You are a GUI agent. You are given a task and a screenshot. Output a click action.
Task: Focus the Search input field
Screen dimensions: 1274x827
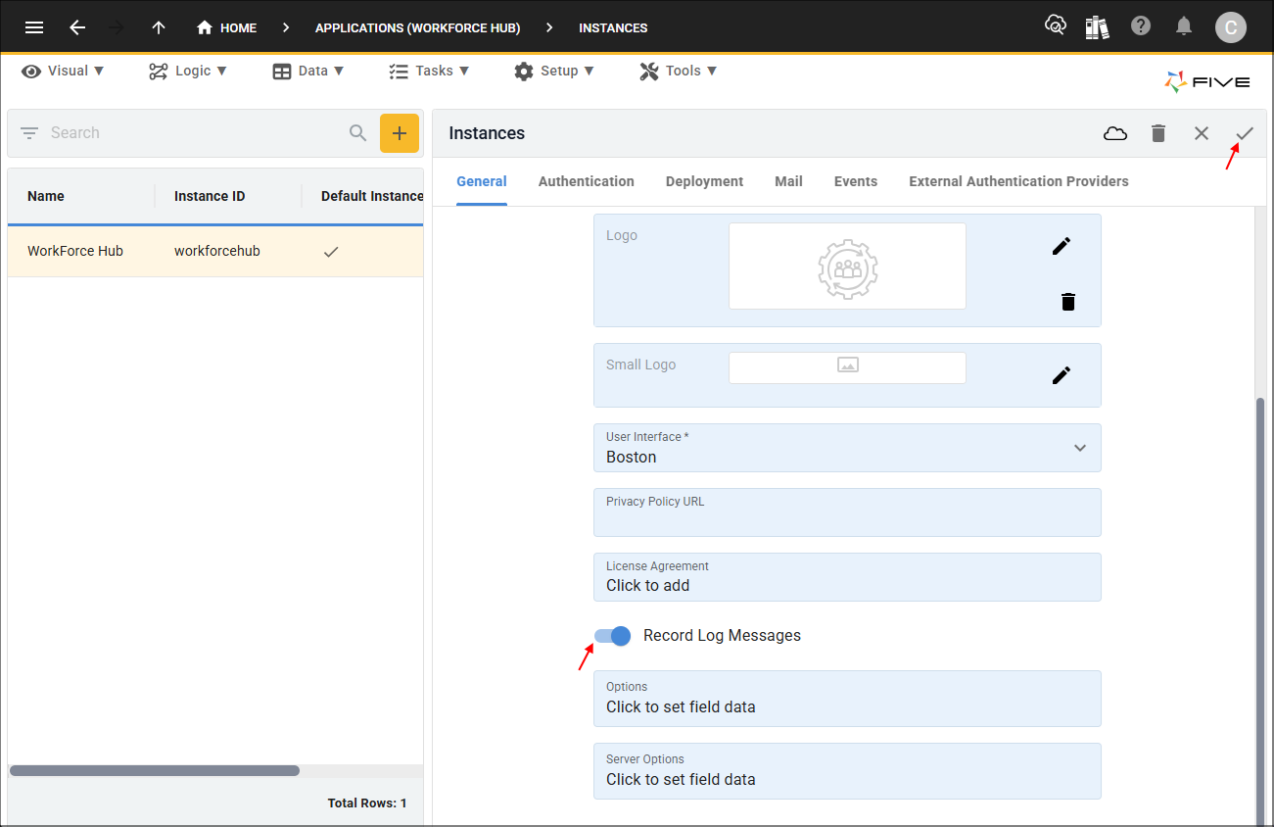coord(196,132)
